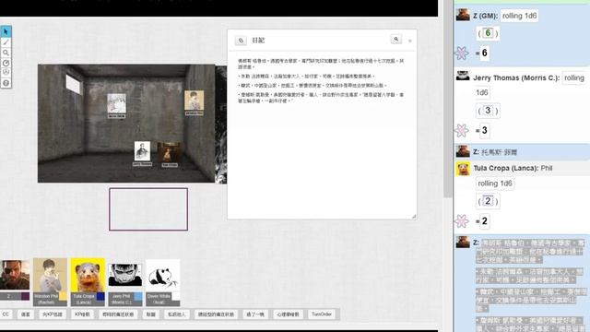Select the engraved portrait token on the floor
The height and width of the screenshot is (332, 590).
coord(142,151)
